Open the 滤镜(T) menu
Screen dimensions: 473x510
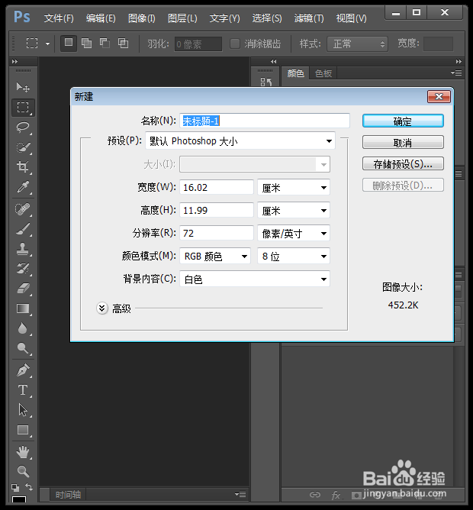click(309, 18)
